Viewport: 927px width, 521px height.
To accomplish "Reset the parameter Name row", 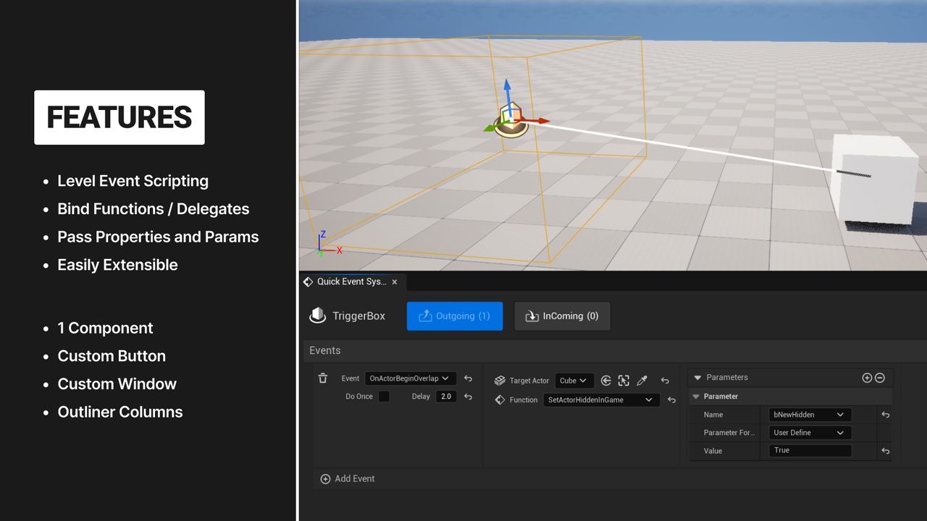I will click(885, 415).
